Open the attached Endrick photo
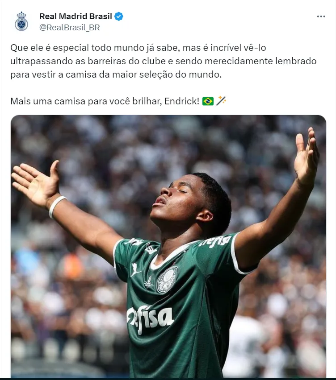Screen dimensions: 336x380 click(168, 246)
